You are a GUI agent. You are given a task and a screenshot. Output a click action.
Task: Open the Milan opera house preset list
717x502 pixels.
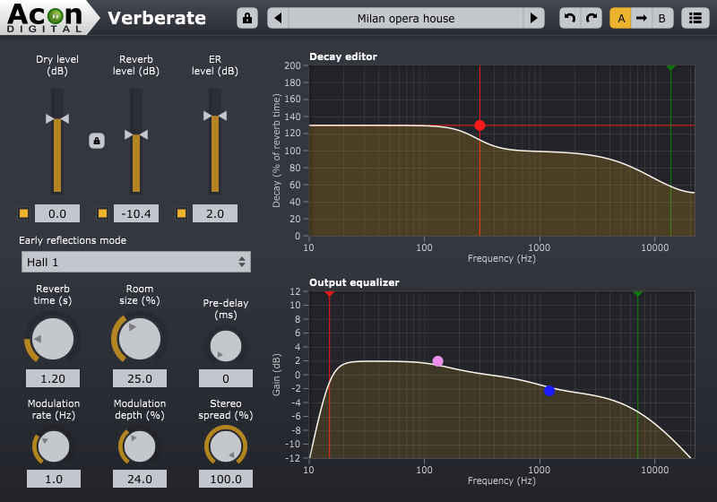(x=406, y=18)
